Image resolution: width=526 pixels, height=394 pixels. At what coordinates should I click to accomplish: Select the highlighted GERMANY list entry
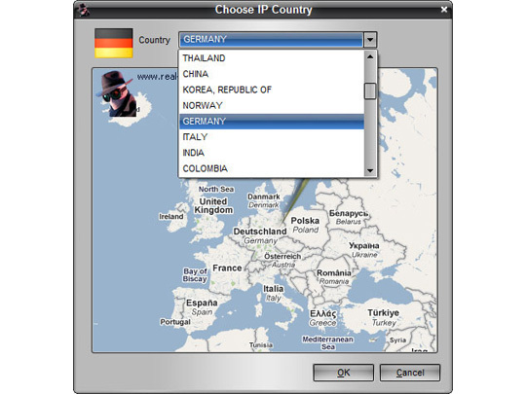[272, 122]
